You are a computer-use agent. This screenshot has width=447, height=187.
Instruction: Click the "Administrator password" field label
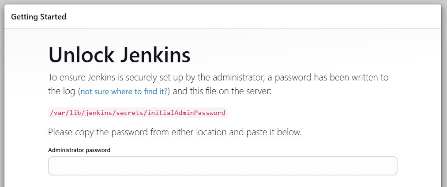coord(79,150)
